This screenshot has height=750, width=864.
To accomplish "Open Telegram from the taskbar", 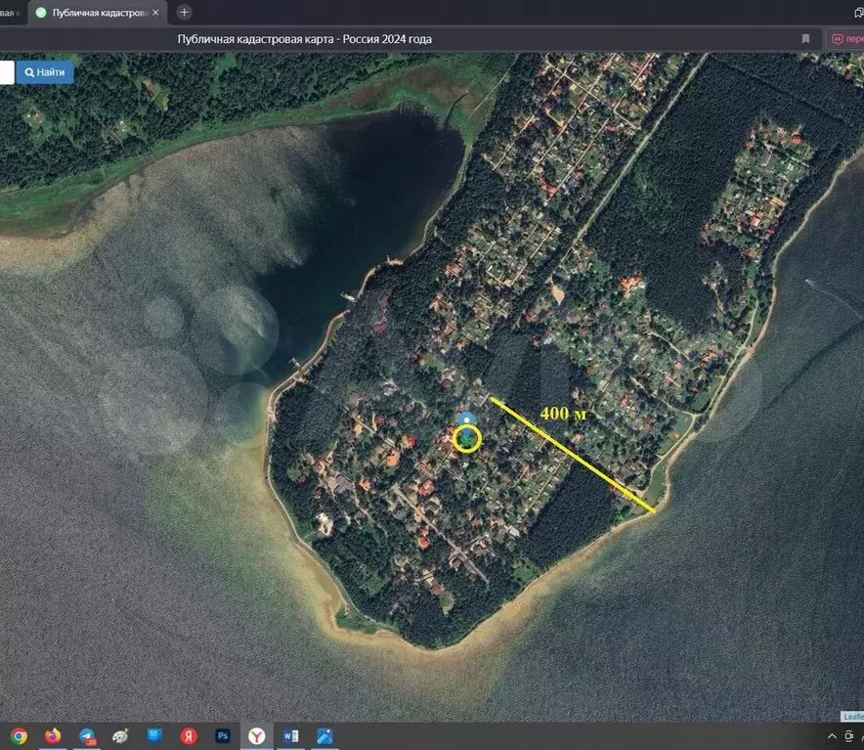I will pos(86,735).
